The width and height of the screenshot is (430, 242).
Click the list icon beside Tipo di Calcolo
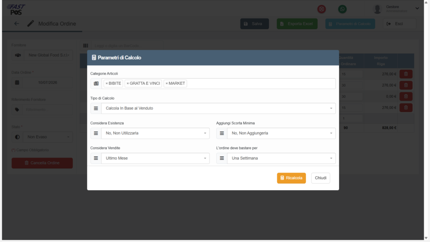[x=96, y=108]
